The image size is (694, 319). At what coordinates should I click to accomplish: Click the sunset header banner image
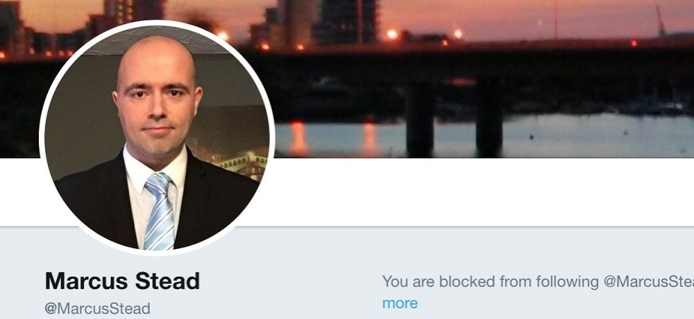tap(482, 79)
